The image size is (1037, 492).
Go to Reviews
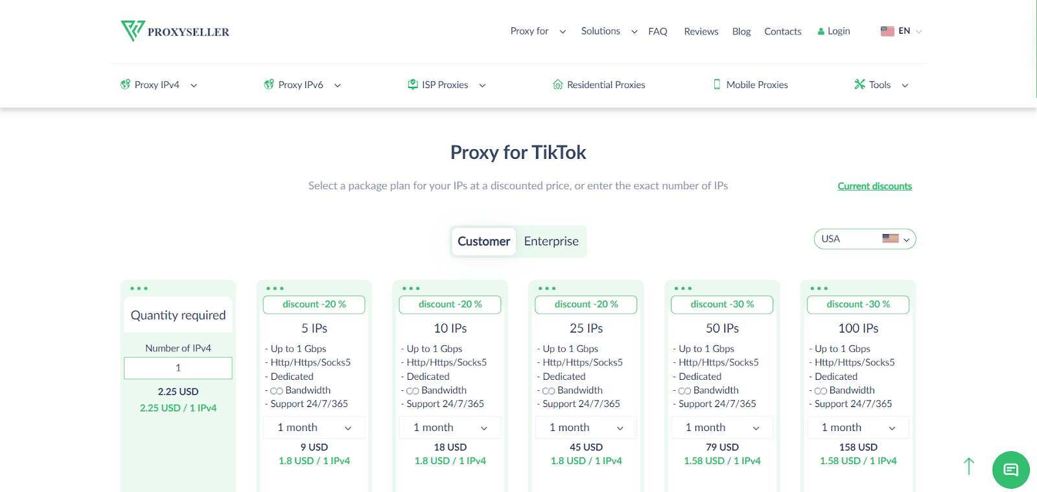[x=701, y=31]
